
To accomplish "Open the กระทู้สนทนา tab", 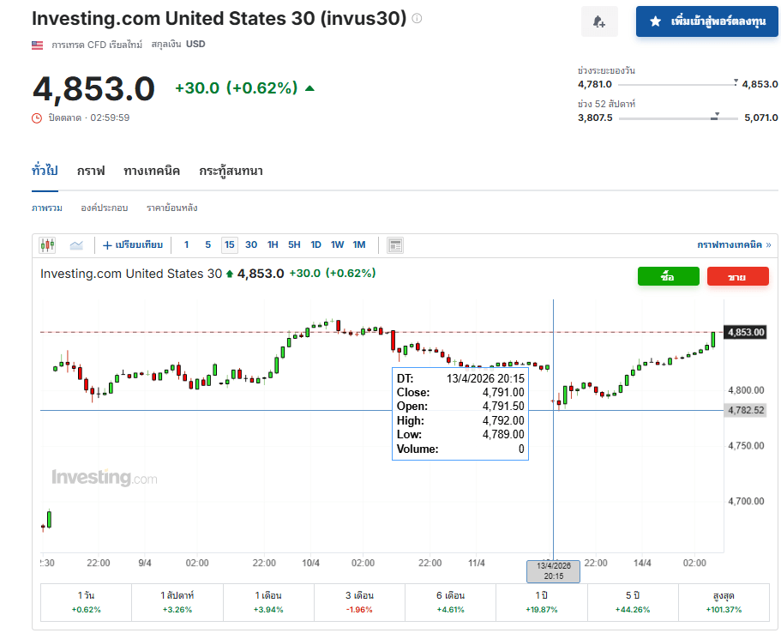I will 231,171.
